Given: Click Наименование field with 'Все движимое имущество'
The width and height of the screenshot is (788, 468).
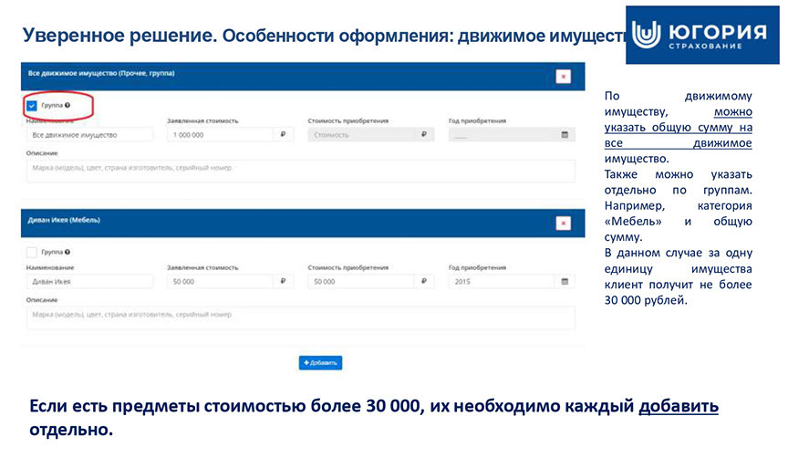Looking at the screenshot, I should [x=88, y=135].
